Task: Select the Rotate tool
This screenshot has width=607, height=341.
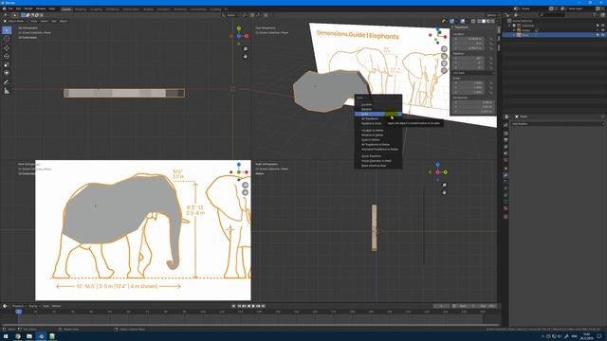Action: coord(7,56)
